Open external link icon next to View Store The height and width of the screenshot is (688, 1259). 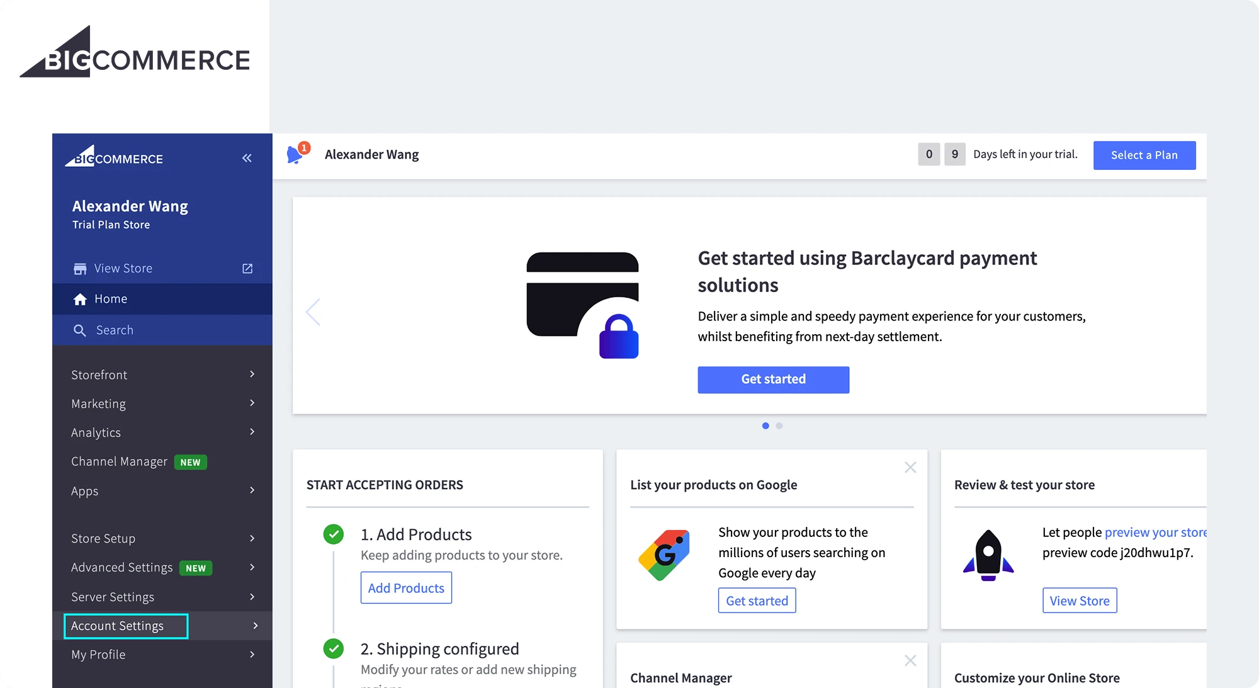(247, 269)
